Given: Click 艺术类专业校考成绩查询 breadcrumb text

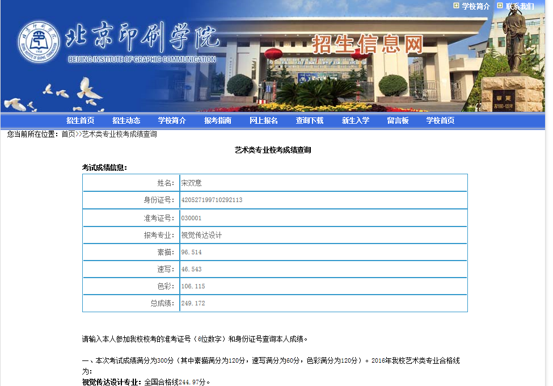Looking at the screenshot, I should tap(120, 134).
